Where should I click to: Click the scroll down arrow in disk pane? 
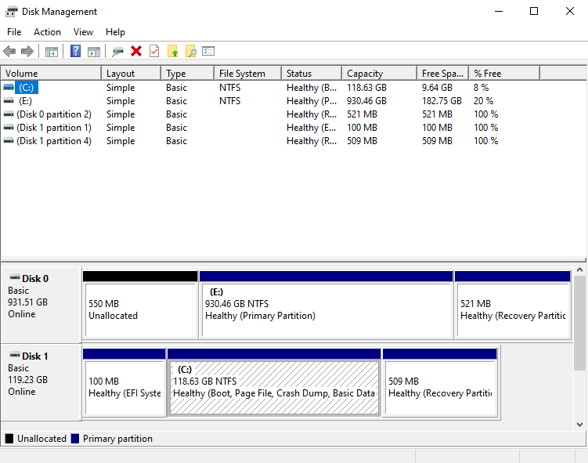pos(579,425)
